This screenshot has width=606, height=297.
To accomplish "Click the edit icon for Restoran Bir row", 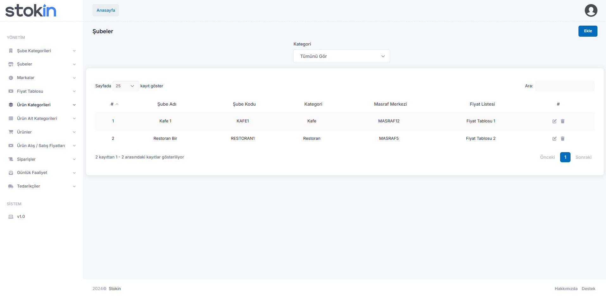I will pos(554,139).
